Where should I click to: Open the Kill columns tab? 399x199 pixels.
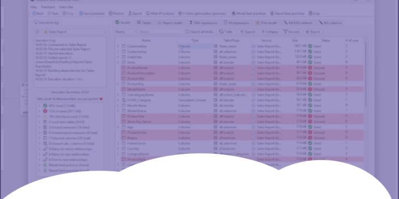330,23
